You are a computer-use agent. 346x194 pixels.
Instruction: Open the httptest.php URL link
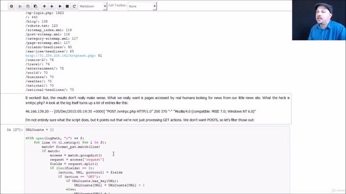point(61,56)
